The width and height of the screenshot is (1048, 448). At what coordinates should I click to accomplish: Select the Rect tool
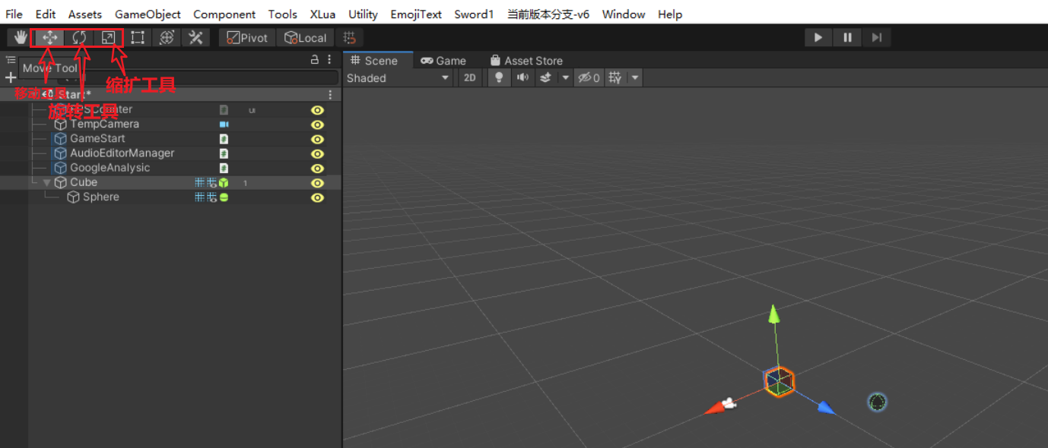(x=138, y=37)
